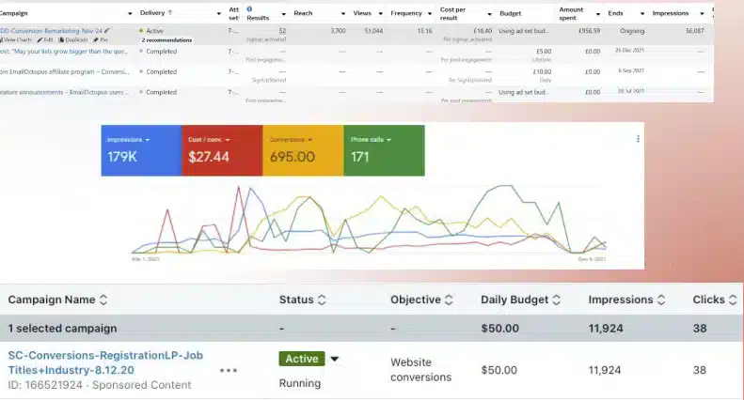This screenshot has width=744, height=400.
Task: Sort by Clicks column arrows
Action: point(733,300)
